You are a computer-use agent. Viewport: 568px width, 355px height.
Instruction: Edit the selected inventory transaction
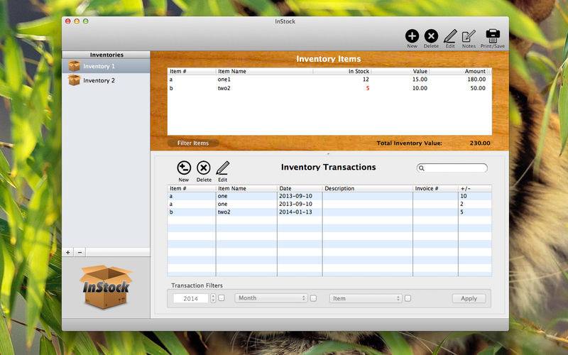(x=222, y=168)
